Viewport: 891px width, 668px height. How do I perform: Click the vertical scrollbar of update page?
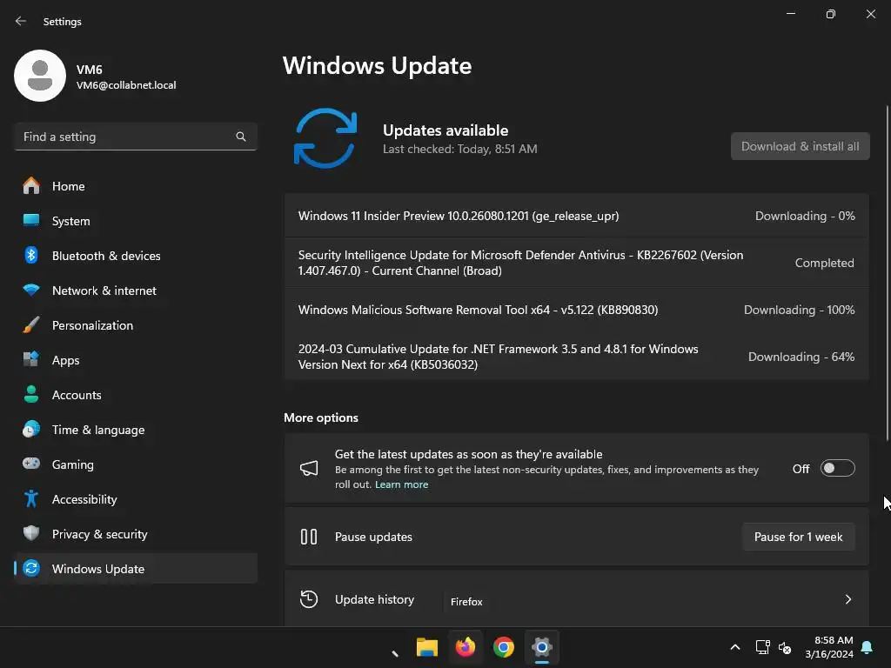[888, 272]
